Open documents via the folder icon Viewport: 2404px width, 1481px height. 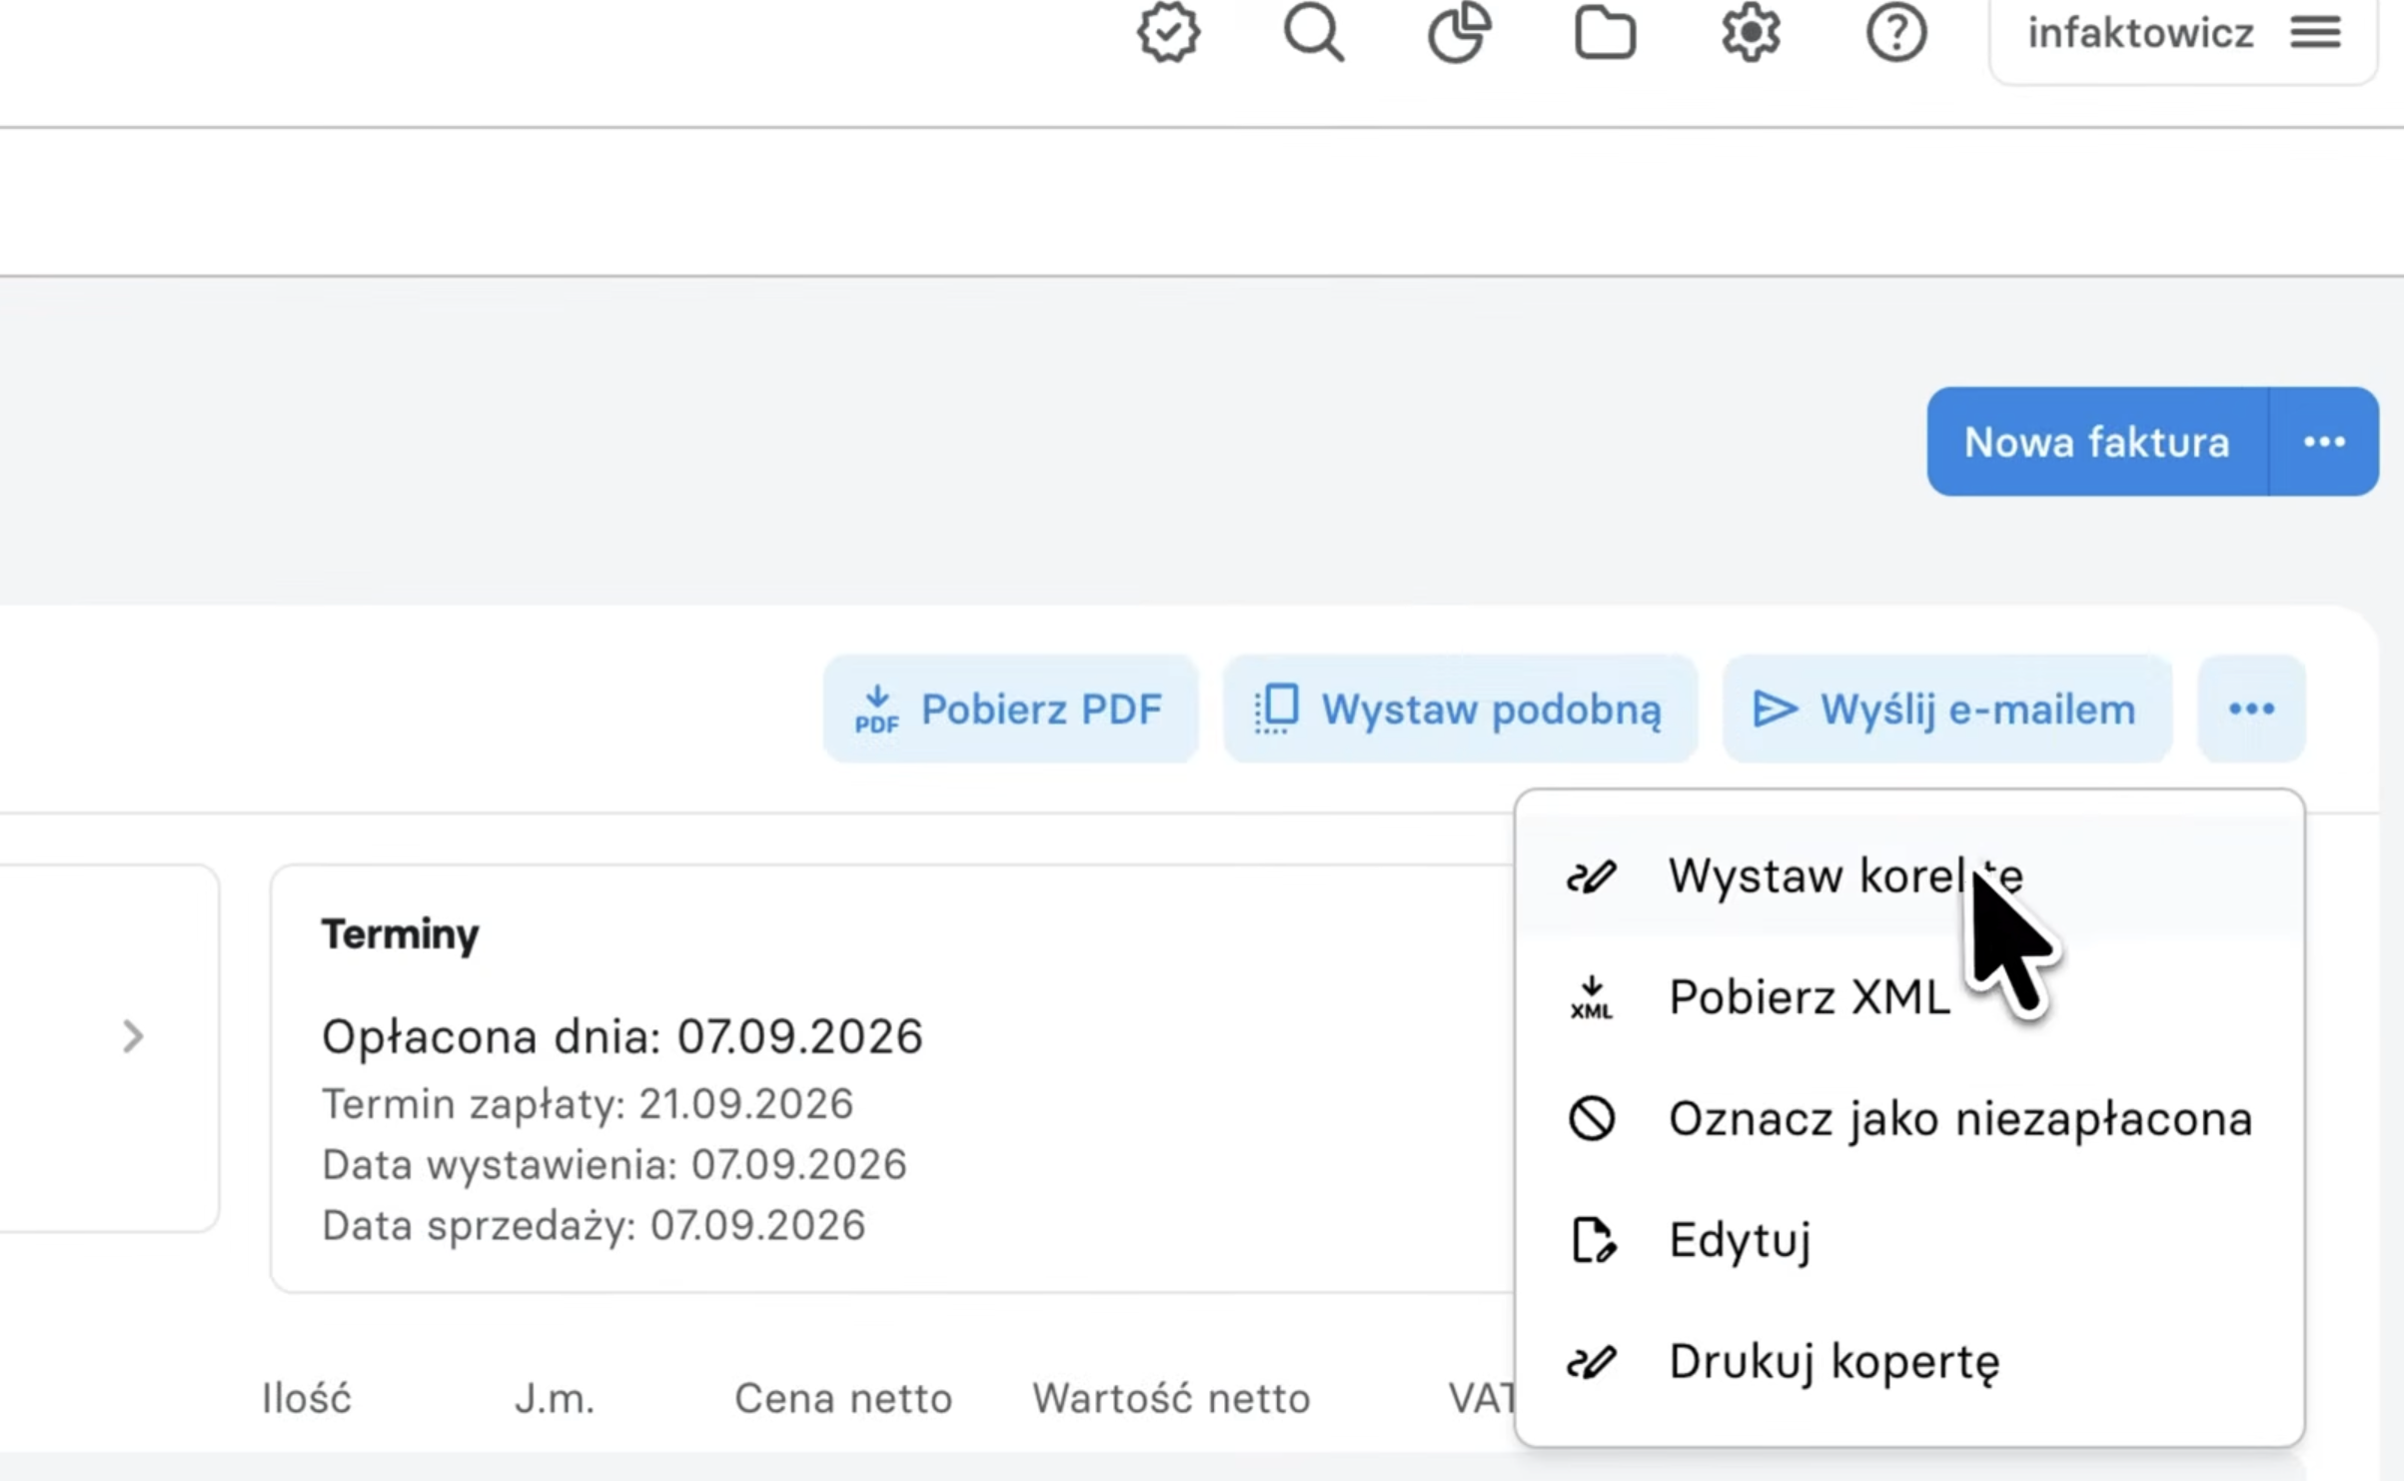(x=1605, y=34)
